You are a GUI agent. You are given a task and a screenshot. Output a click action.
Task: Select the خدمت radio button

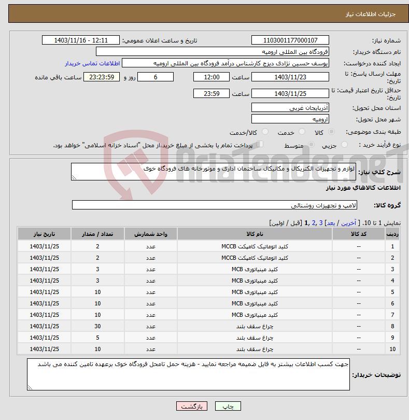[x=302, y=132]
